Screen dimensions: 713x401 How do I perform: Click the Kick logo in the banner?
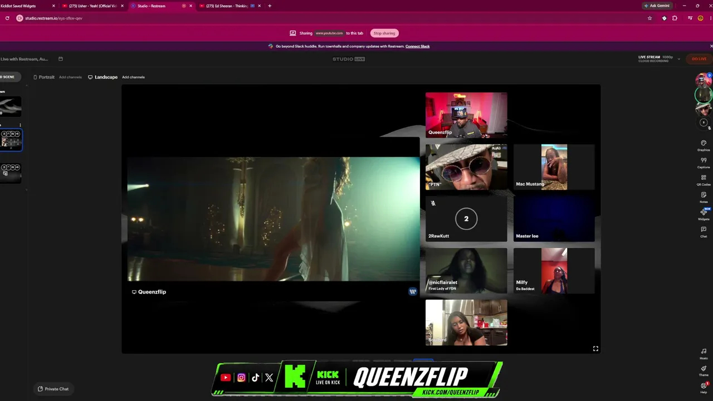click(x=295, y=376)
